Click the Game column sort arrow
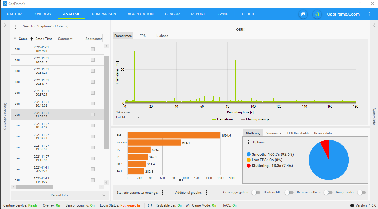The width and height of the screenshot is (378, 209). [15, 39]
